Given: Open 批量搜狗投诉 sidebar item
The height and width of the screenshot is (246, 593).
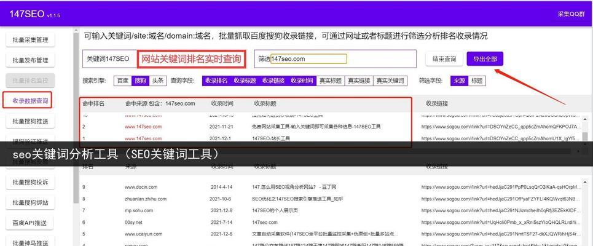Looking at the screenshot, I should (30, 182).
